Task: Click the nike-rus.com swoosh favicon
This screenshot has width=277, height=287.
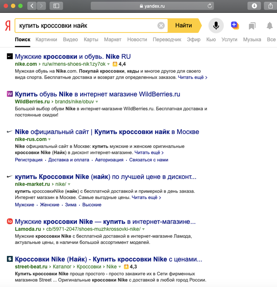Action: (10, 132)
